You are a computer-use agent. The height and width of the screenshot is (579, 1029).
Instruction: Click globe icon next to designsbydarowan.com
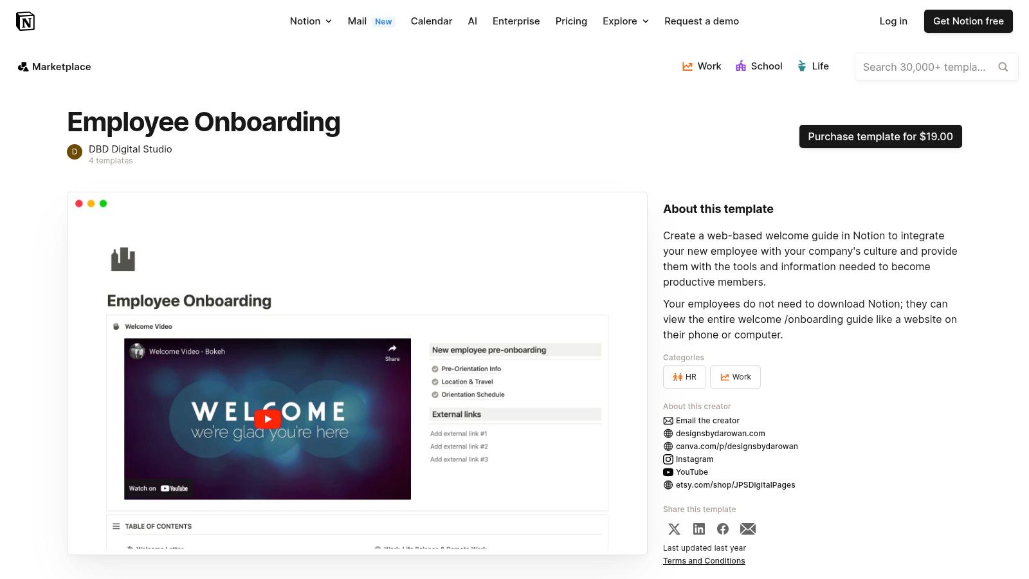click(x=668, y=434)
